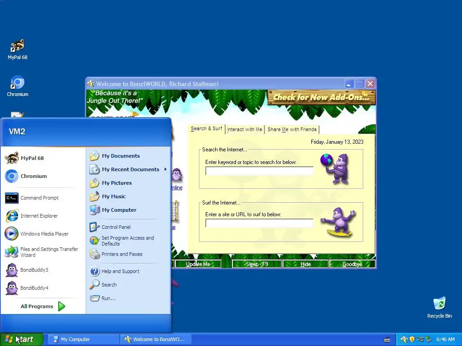The image size is (462, 346).
Task: Click the URL surf input field
Action: pos(259,223)
